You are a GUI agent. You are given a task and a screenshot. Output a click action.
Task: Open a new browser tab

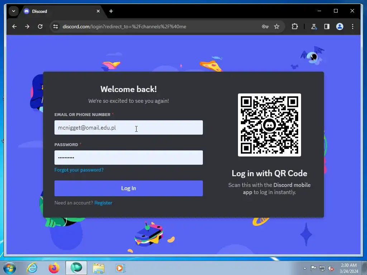pyautogui.click(x=111, y=11)
